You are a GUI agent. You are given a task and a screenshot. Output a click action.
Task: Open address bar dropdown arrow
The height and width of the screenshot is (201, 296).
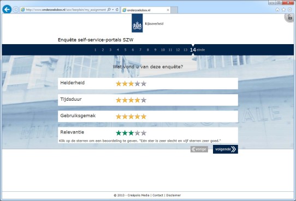pos(113,9)
